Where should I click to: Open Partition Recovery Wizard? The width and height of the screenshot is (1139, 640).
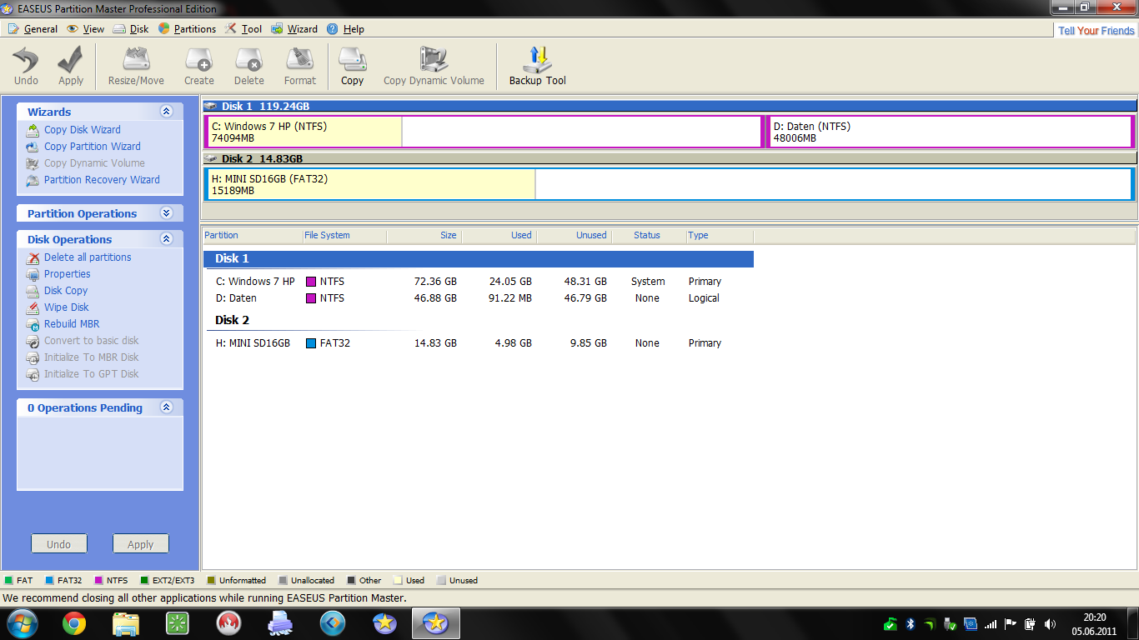[x=102, y=180]
